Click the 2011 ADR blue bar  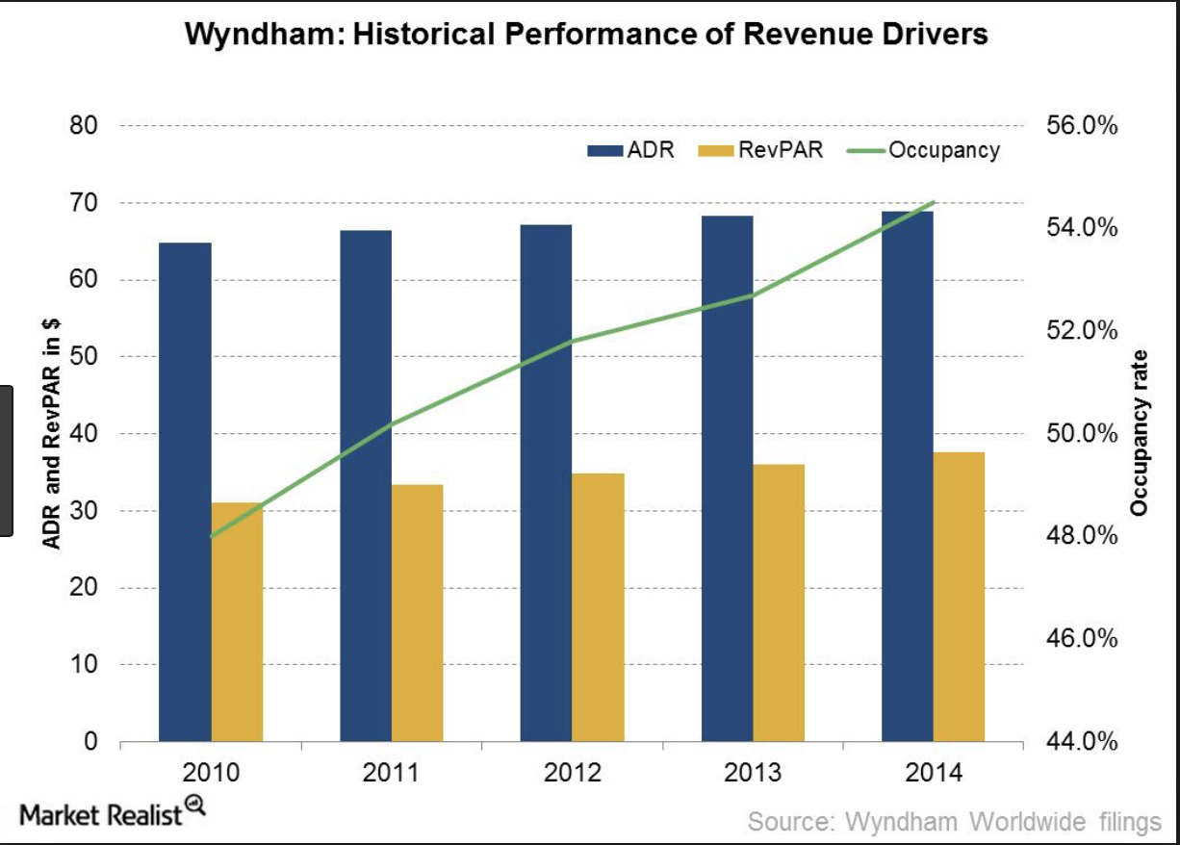(x=365, y=486)
